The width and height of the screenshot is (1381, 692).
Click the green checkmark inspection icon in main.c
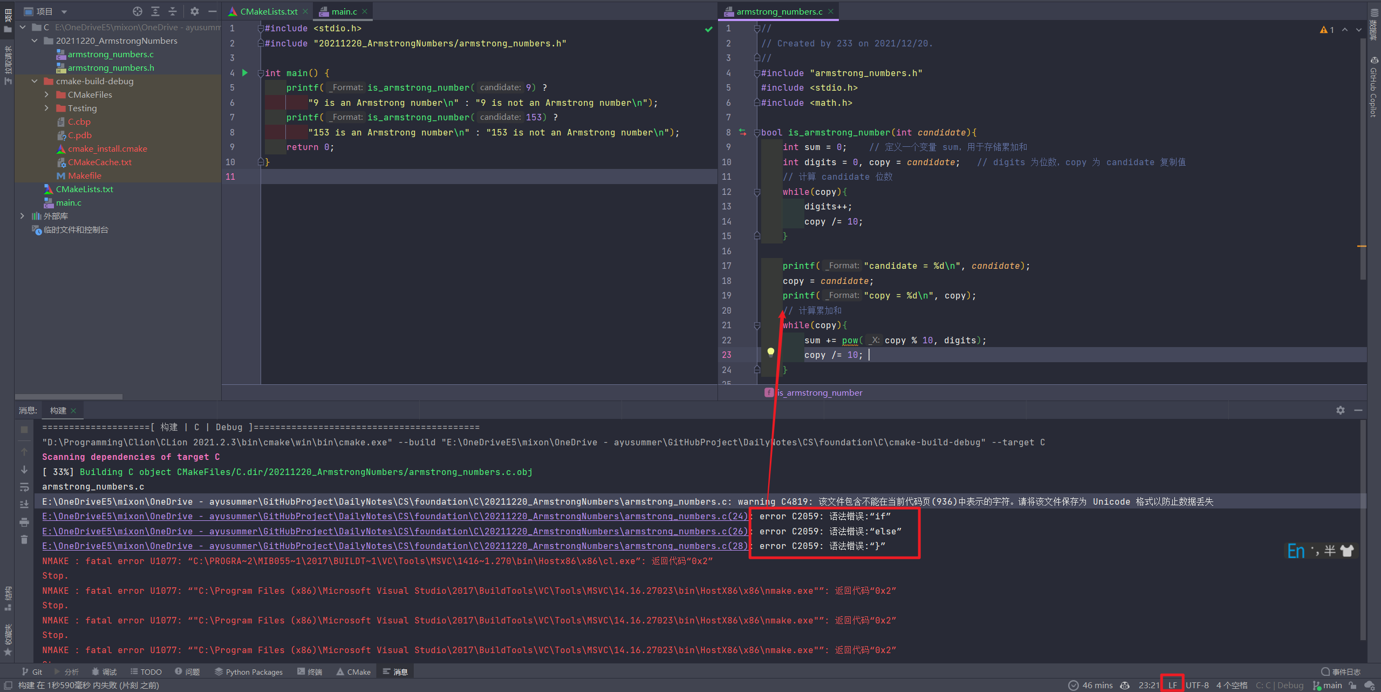click(x=709, y=29)
